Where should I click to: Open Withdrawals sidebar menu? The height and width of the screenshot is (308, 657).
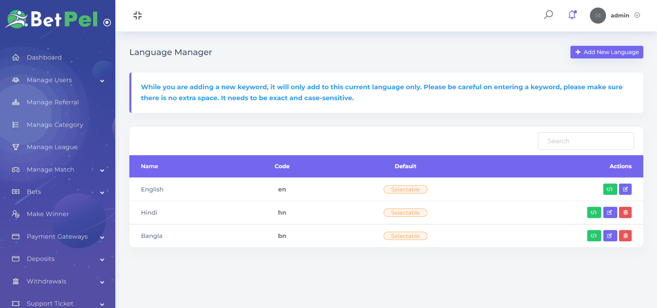[x=47, y=281]
